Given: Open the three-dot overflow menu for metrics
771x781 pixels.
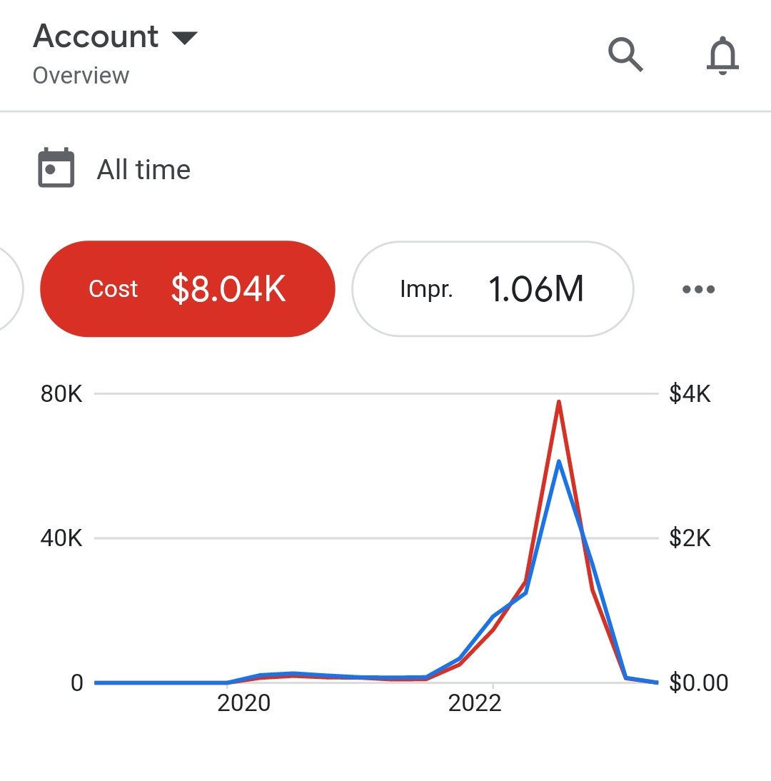Looking at the screenshot, I should pyautogui.click(x=697, y=289).
